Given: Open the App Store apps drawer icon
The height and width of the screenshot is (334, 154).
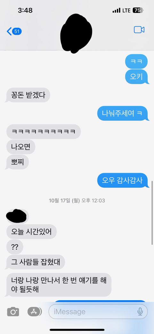Looking at the screenshot, I should pos(35,312).
